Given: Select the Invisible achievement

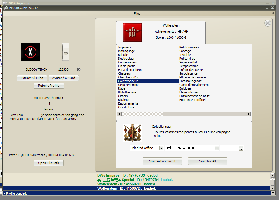Looking at the screenshot, I should pyautogui.click(x=185, y=55).
